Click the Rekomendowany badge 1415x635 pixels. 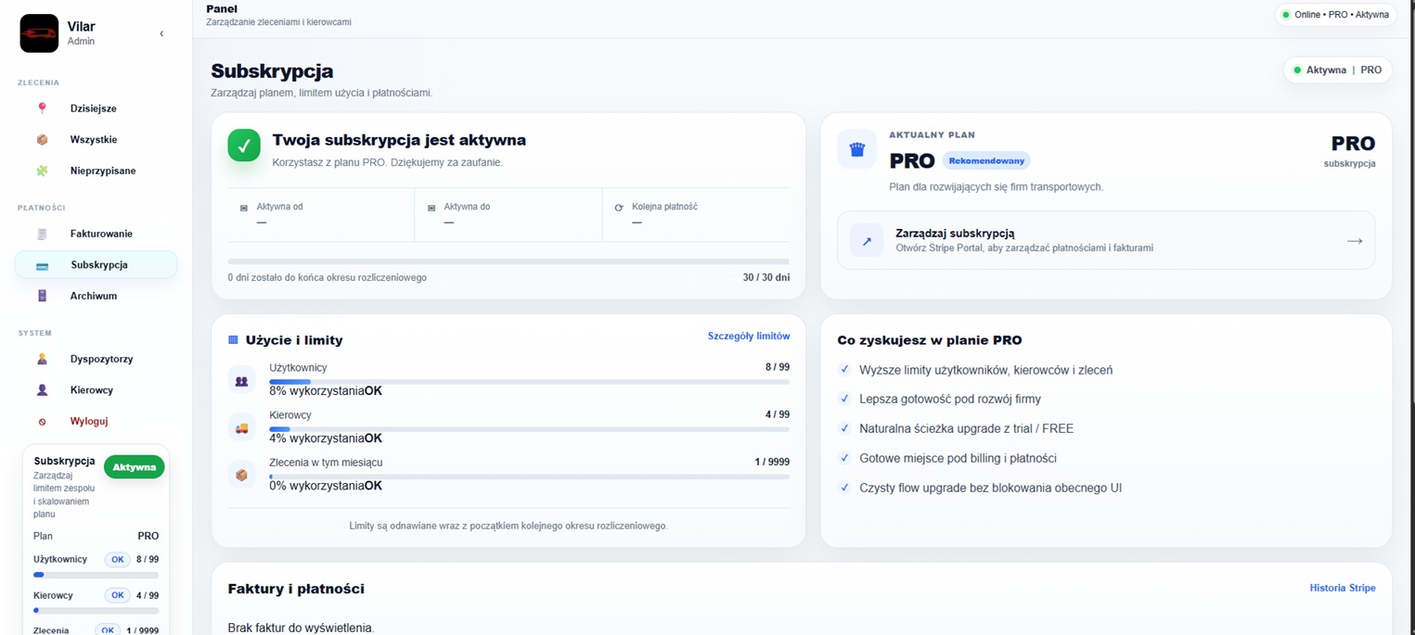(986, 161)
